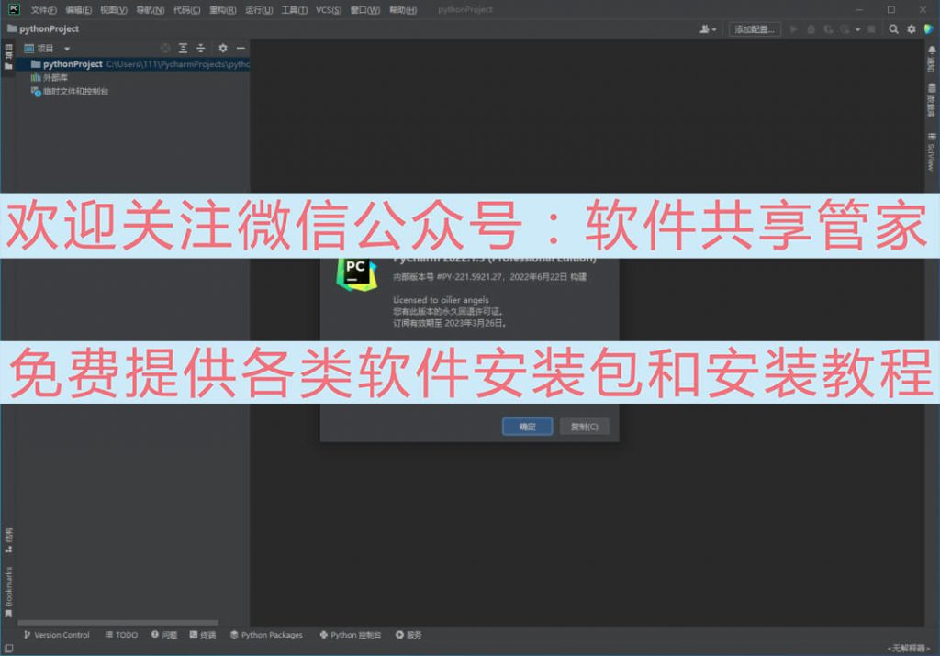
Task: Open the Python 控制台 console tab
Action: coord(350,635)
